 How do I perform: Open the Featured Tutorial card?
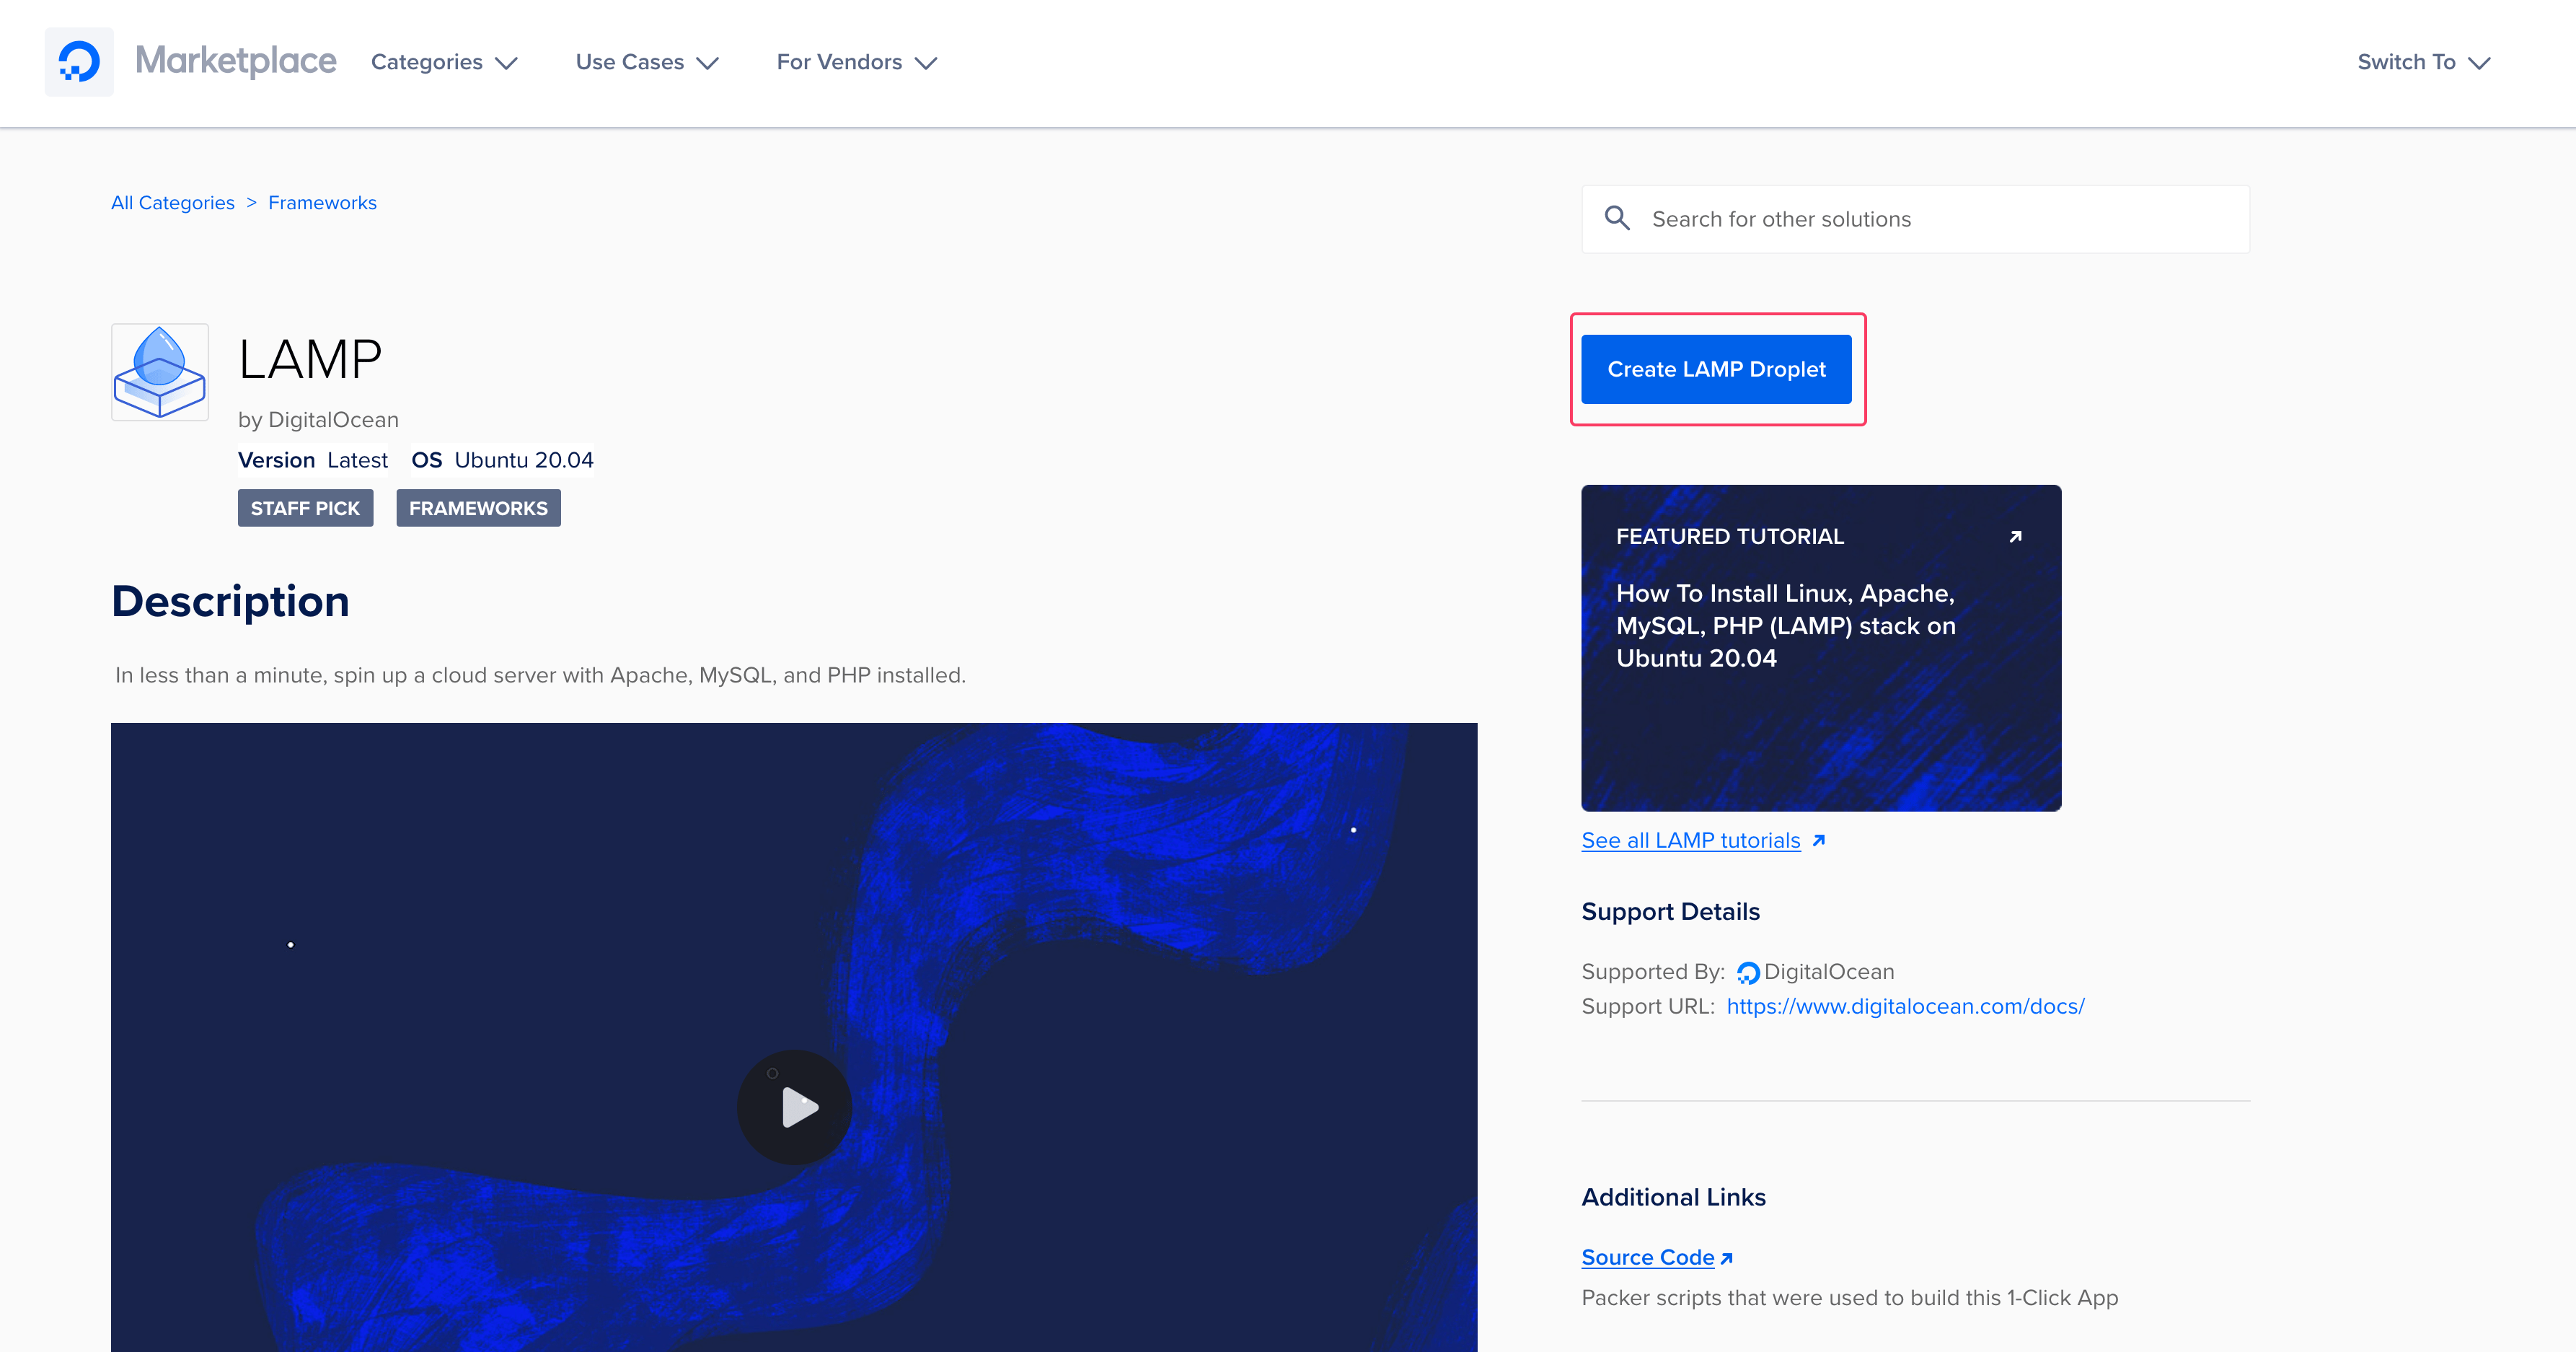click(1821, 649)
